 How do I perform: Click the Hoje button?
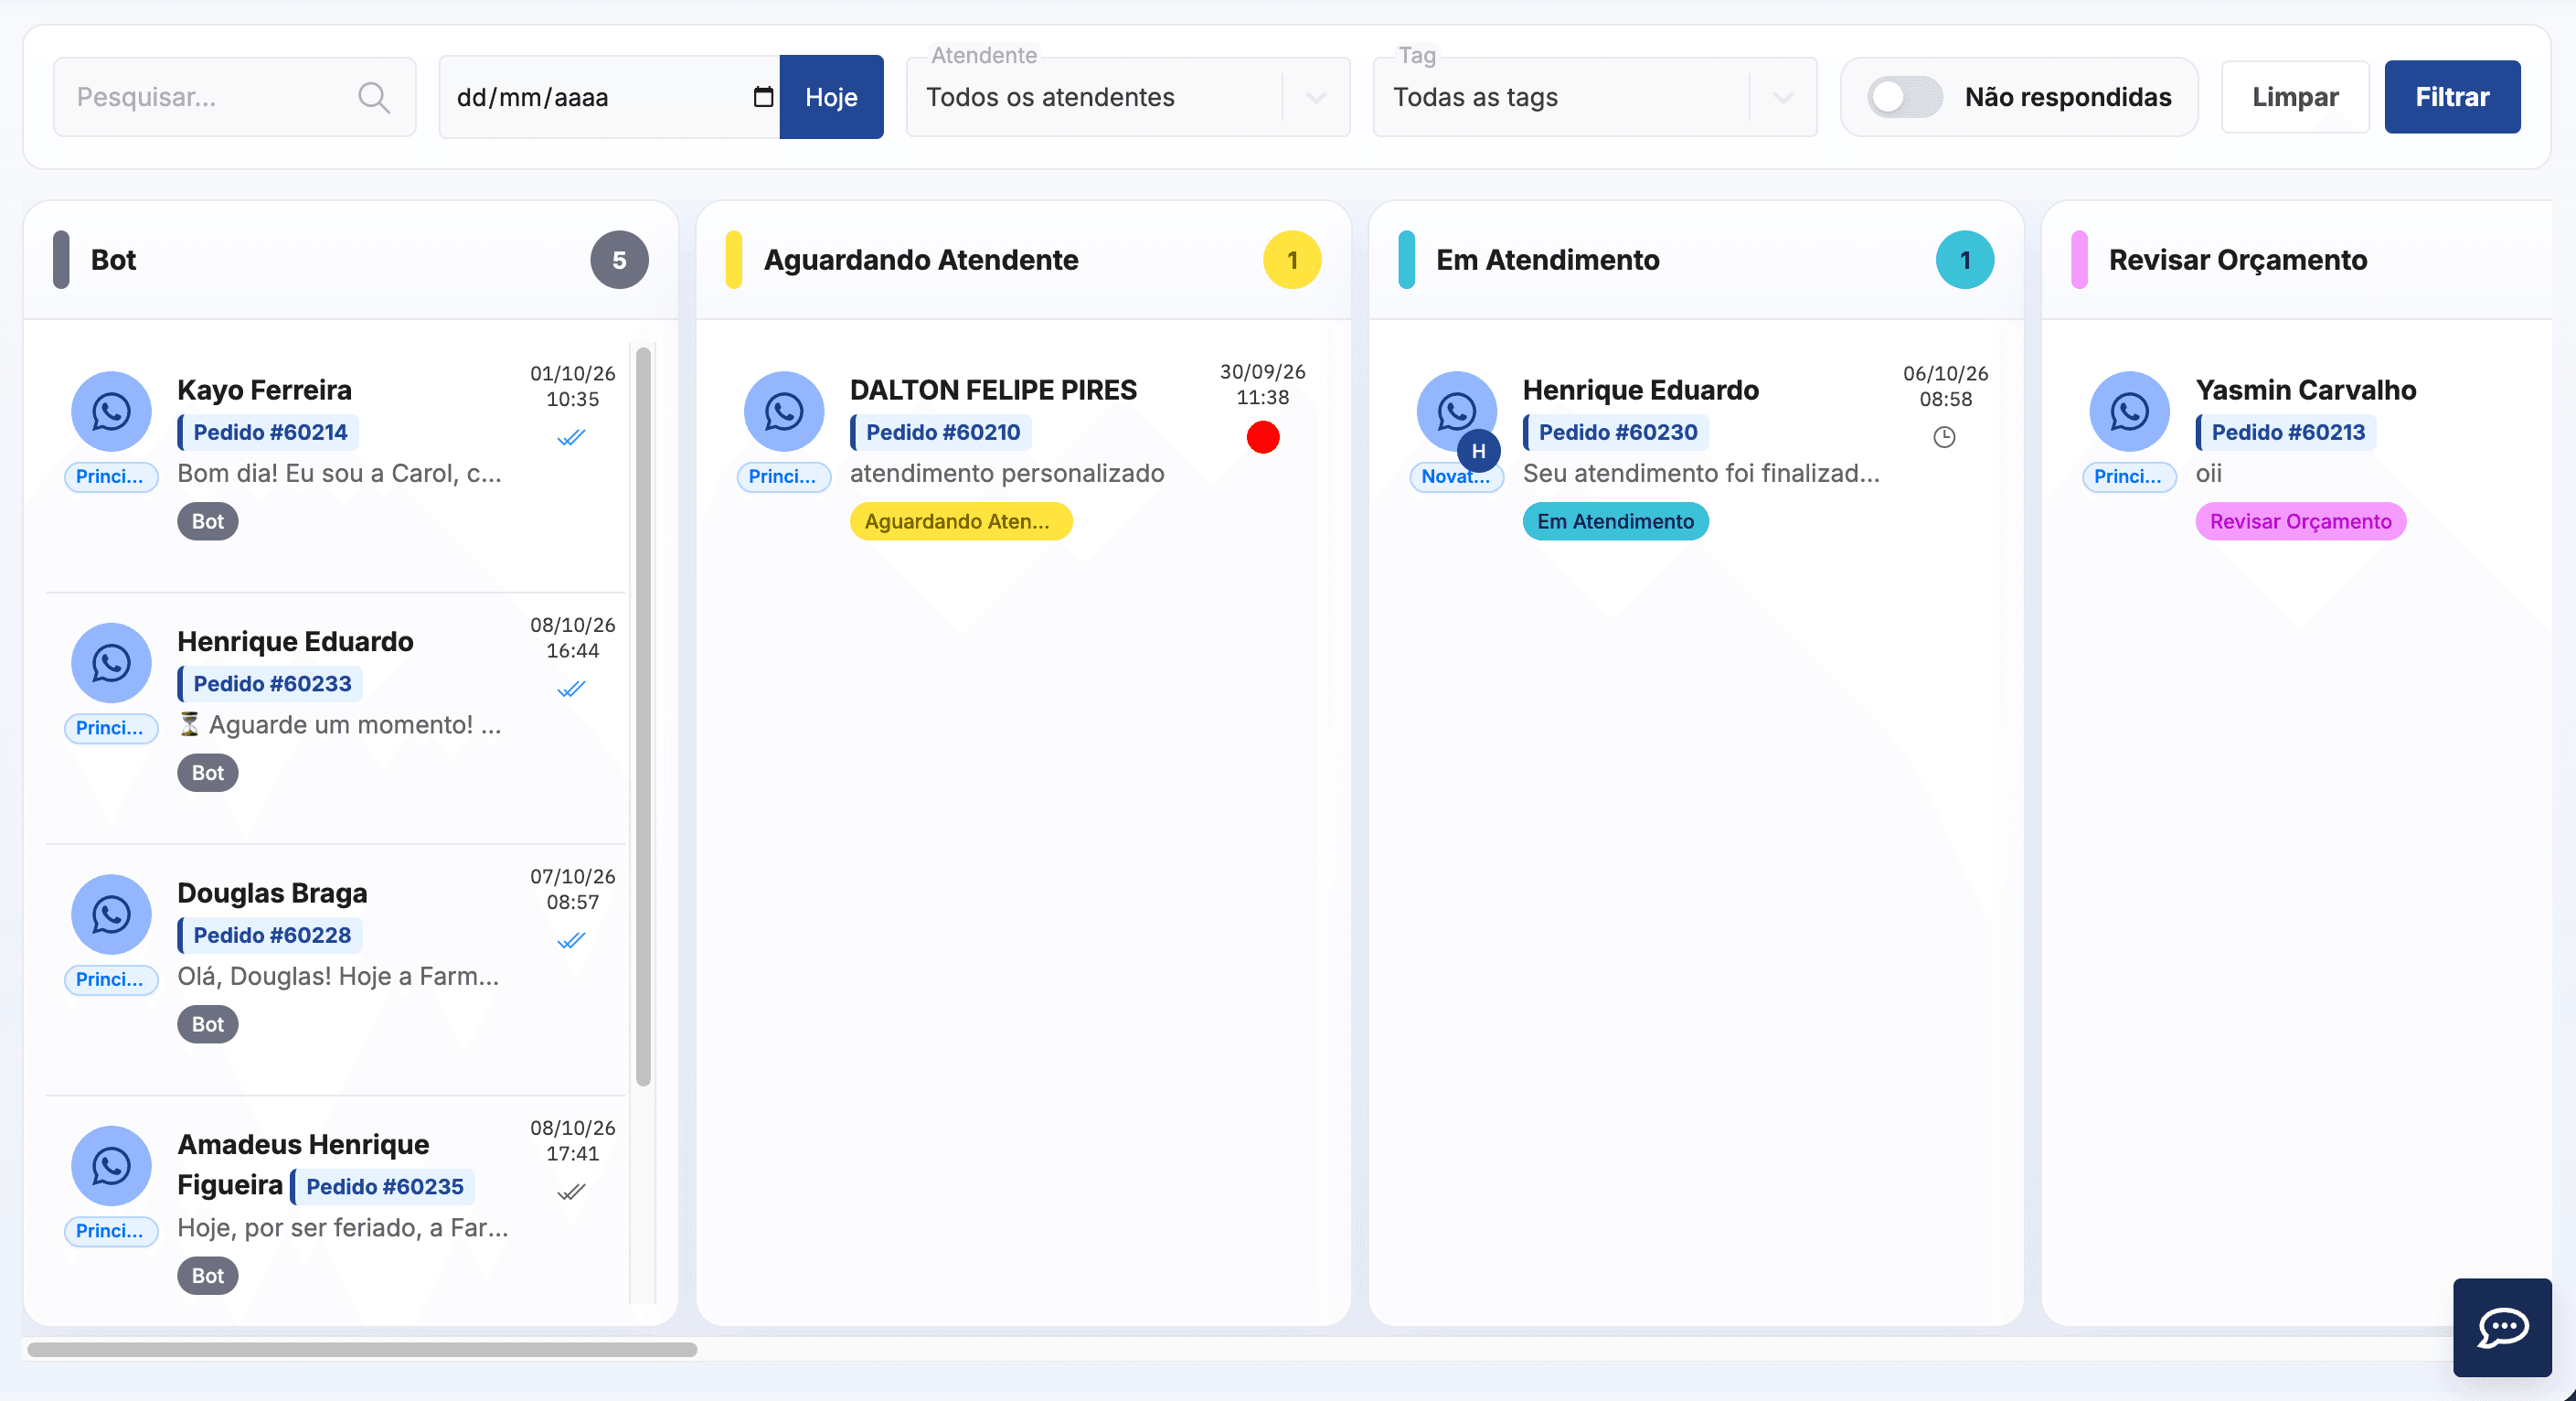pos(831,97)
